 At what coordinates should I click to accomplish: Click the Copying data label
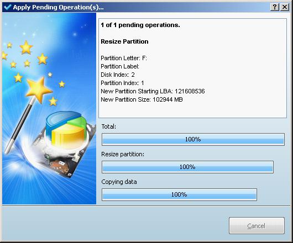click(x=119, y=182)
